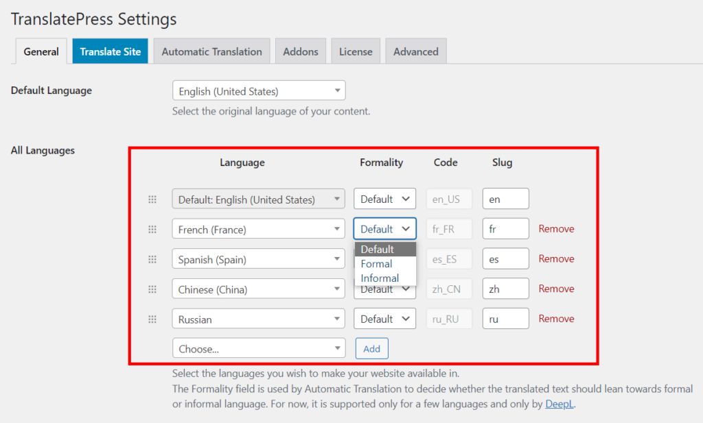Click the slug input containing fr
The width and height of the screenshot is (703, 423).
point(505,228)
